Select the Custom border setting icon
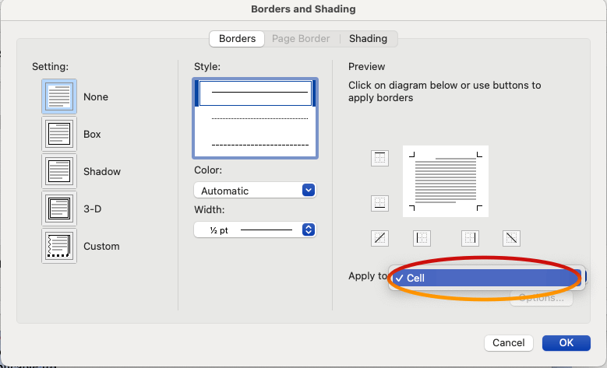Screen dimensions: 607x368 click(x=59, y=246)
